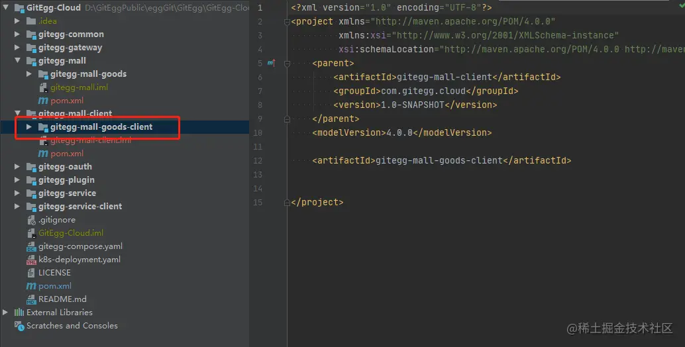Click fold end marker on line 15
Image resolution: width=685 pixels, height=347 pixels.
(x=287, y=202)
